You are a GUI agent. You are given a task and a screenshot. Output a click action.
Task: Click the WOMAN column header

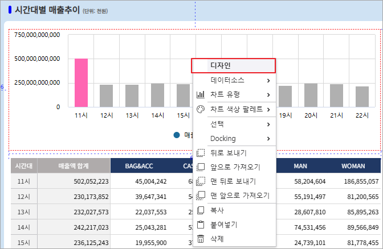coord(353,166)
